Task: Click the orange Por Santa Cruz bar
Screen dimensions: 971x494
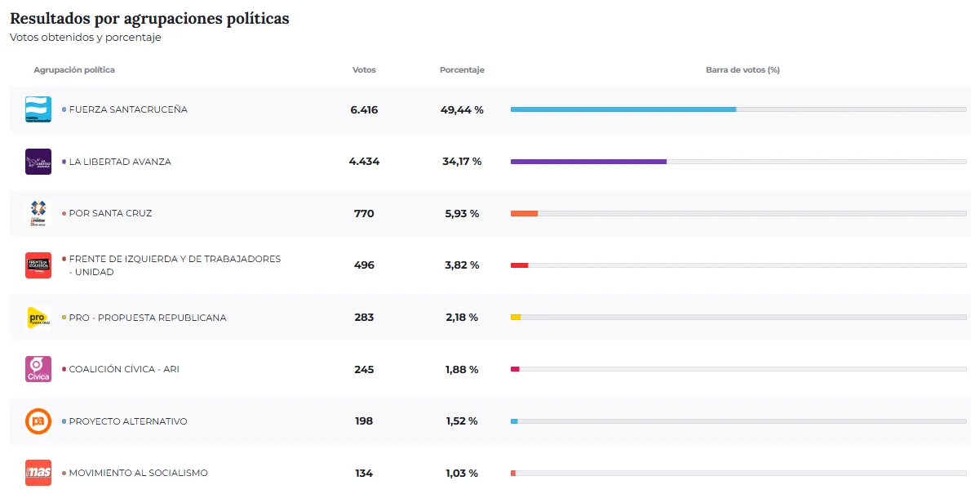Action: click(524, 213)
